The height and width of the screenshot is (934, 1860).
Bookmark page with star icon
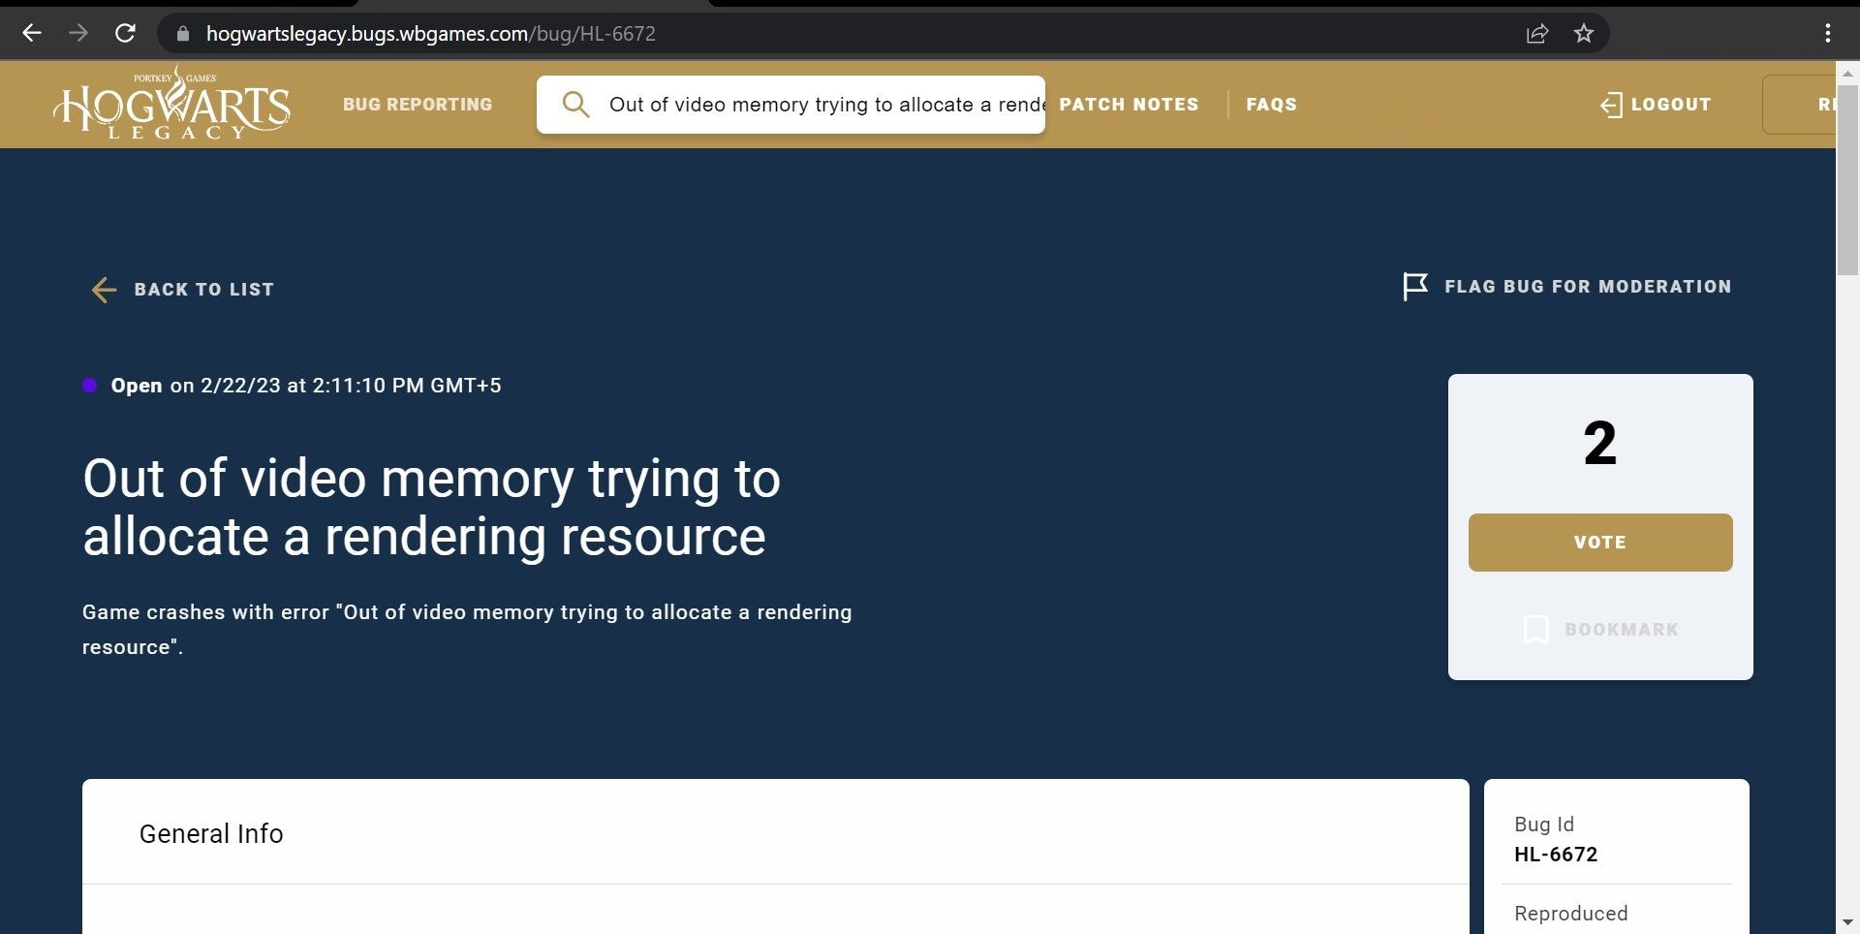(x=1583, y=34)
